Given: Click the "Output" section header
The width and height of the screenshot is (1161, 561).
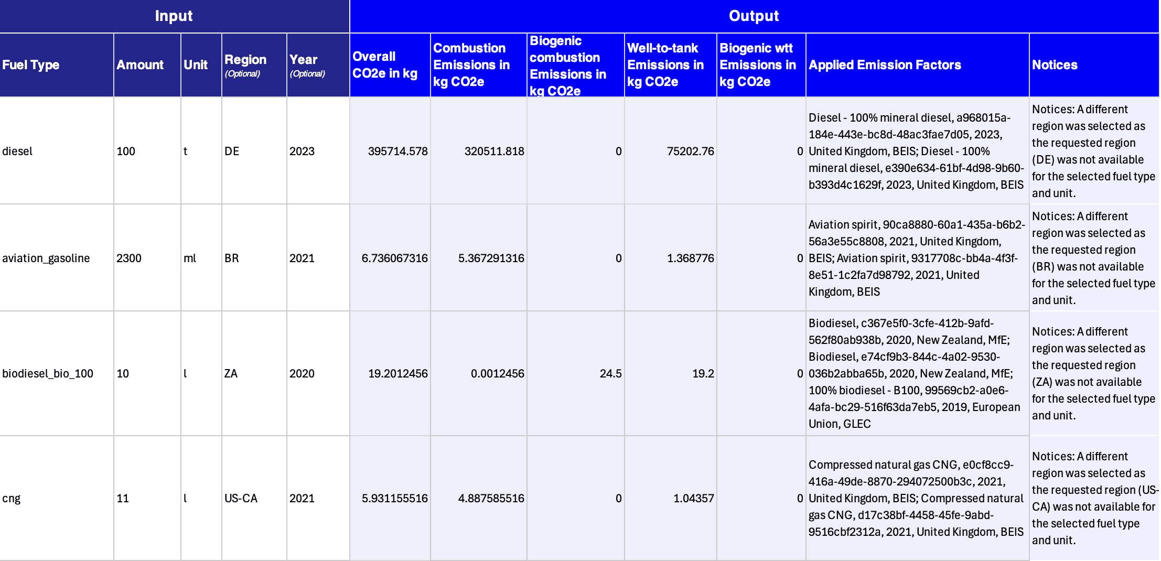Looking at the screenshot, I should click(754, 16).
